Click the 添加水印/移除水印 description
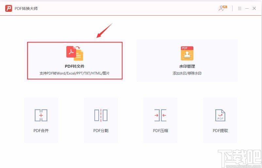Viewport: 262px width, 168px height. 187,73
